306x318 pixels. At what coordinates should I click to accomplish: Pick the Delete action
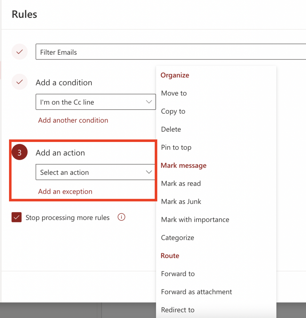click(171, 129)
